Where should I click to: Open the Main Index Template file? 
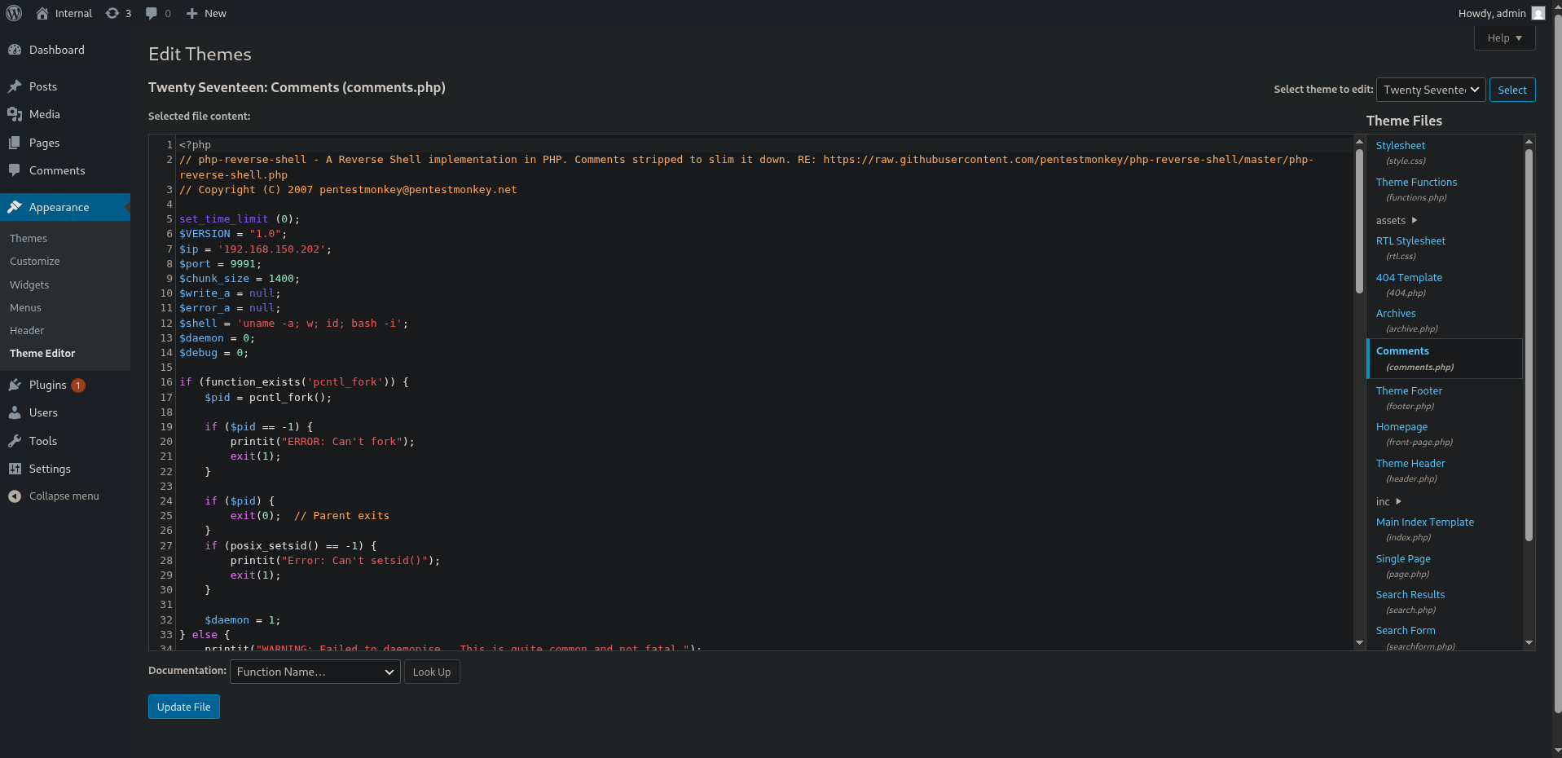click(1425, 522)
